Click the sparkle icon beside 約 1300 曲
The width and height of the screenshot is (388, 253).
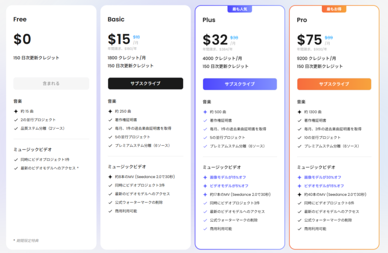pos(299,112)
